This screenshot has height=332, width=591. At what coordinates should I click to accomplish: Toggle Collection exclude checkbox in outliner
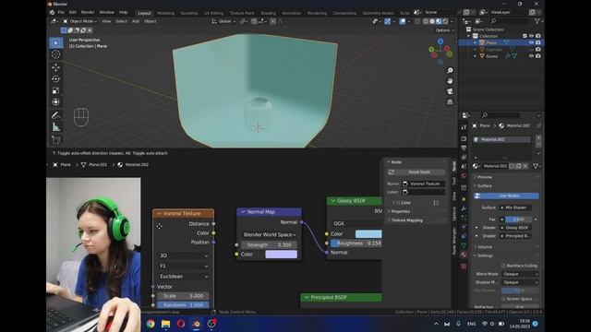coord(525,36)
